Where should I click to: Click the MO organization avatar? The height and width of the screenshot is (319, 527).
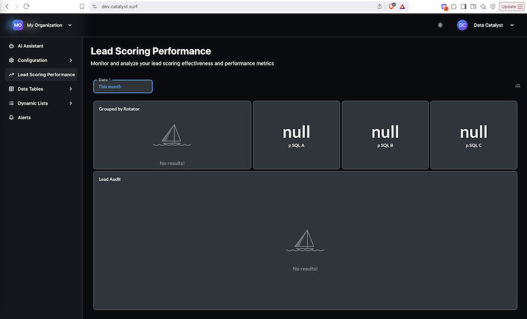tap(18, 25)
